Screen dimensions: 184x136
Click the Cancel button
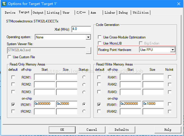[92, 130]
